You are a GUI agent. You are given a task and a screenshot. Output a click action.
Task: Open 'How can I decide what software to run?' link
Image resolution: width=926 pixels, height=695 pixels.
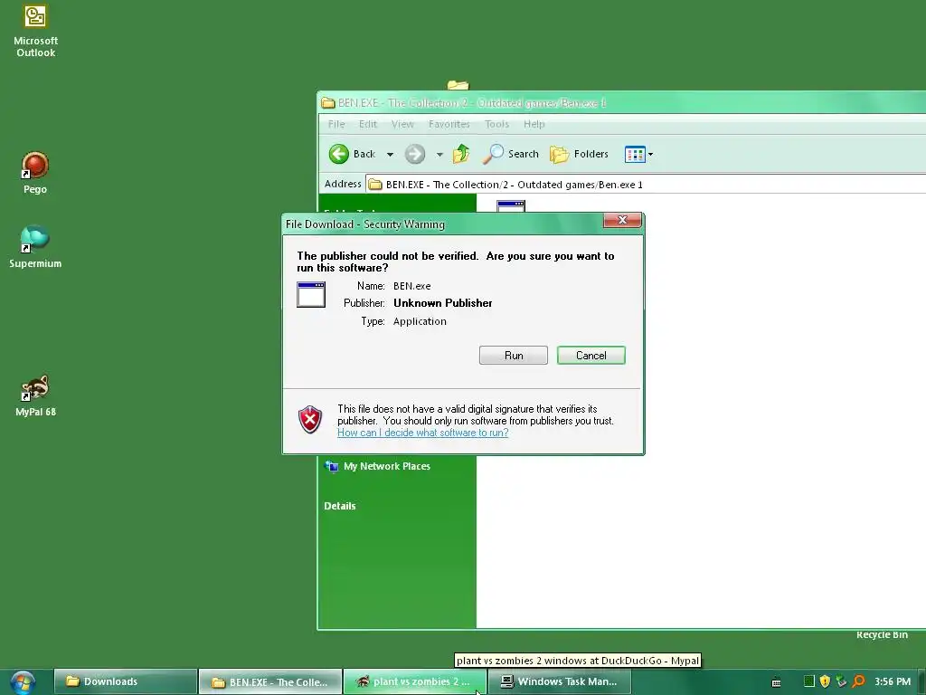423,433
